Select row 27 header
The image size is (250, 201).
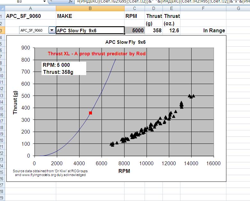[2, 185]
